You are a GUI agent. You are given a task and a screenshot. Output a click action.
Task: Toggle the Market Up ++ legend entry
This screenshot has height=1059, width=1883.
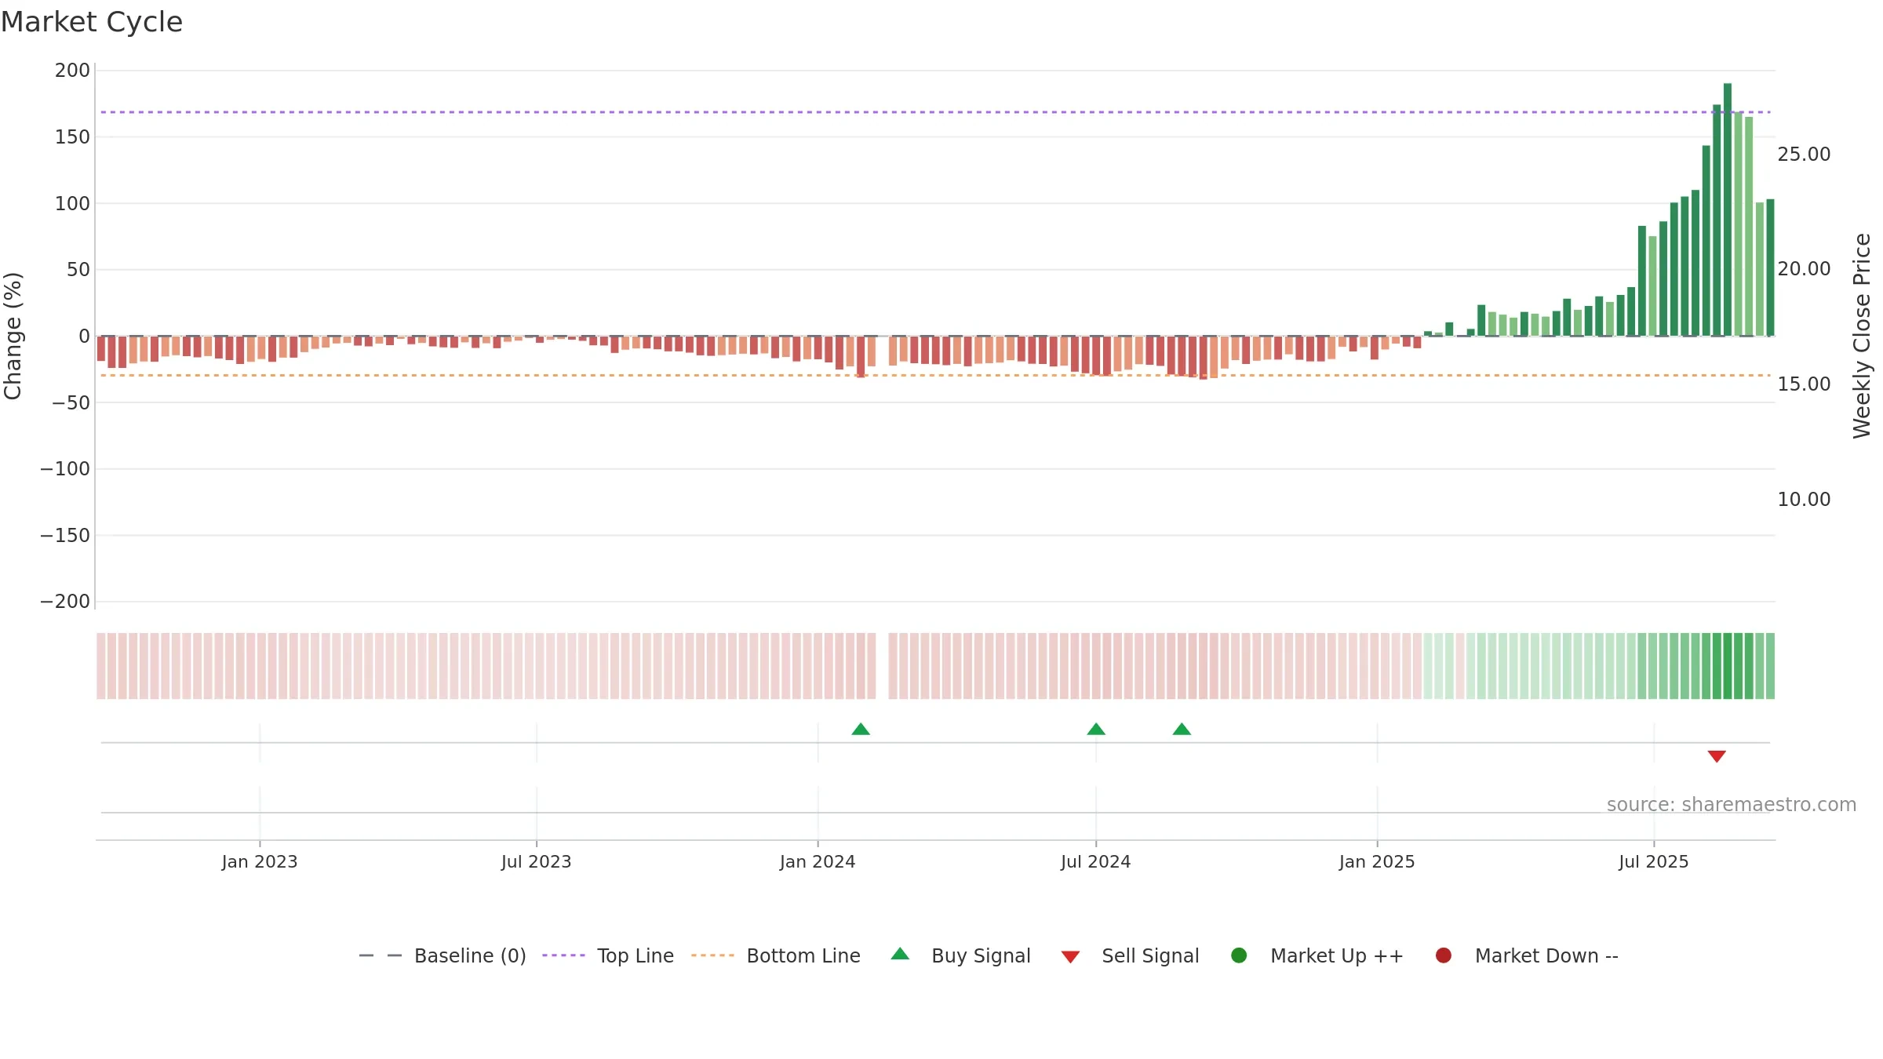(1317, 955)
